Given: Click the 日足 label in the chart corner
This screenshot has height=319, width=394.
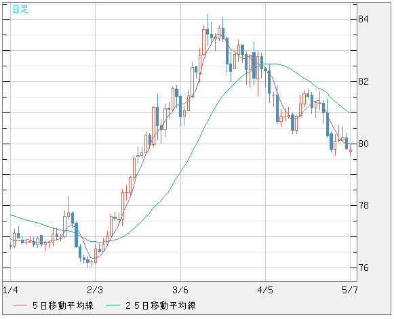Looking at the screenshot, I should point(20,9).
